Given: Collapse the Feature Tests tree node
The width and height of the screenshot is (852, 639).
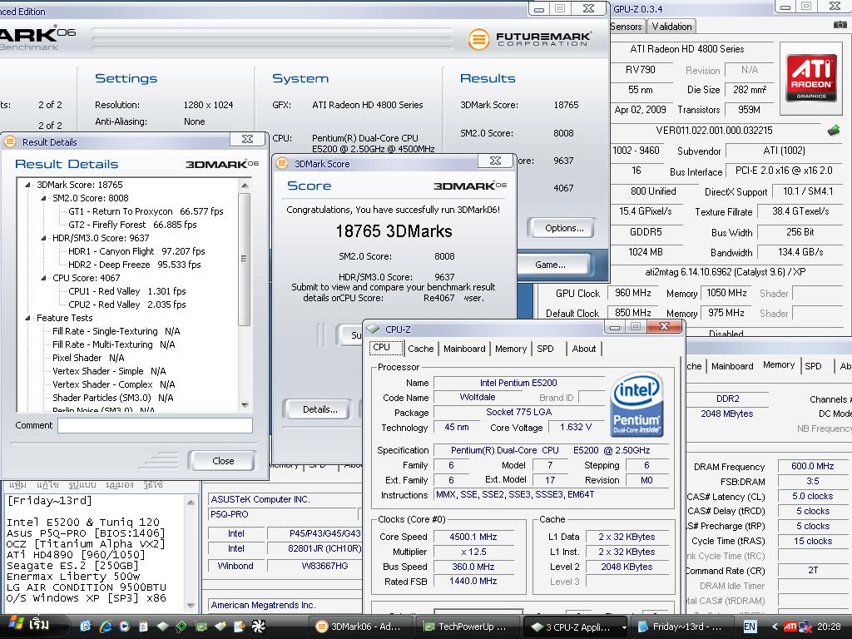Looking at the screenshot, I should [x=29, y=318].
